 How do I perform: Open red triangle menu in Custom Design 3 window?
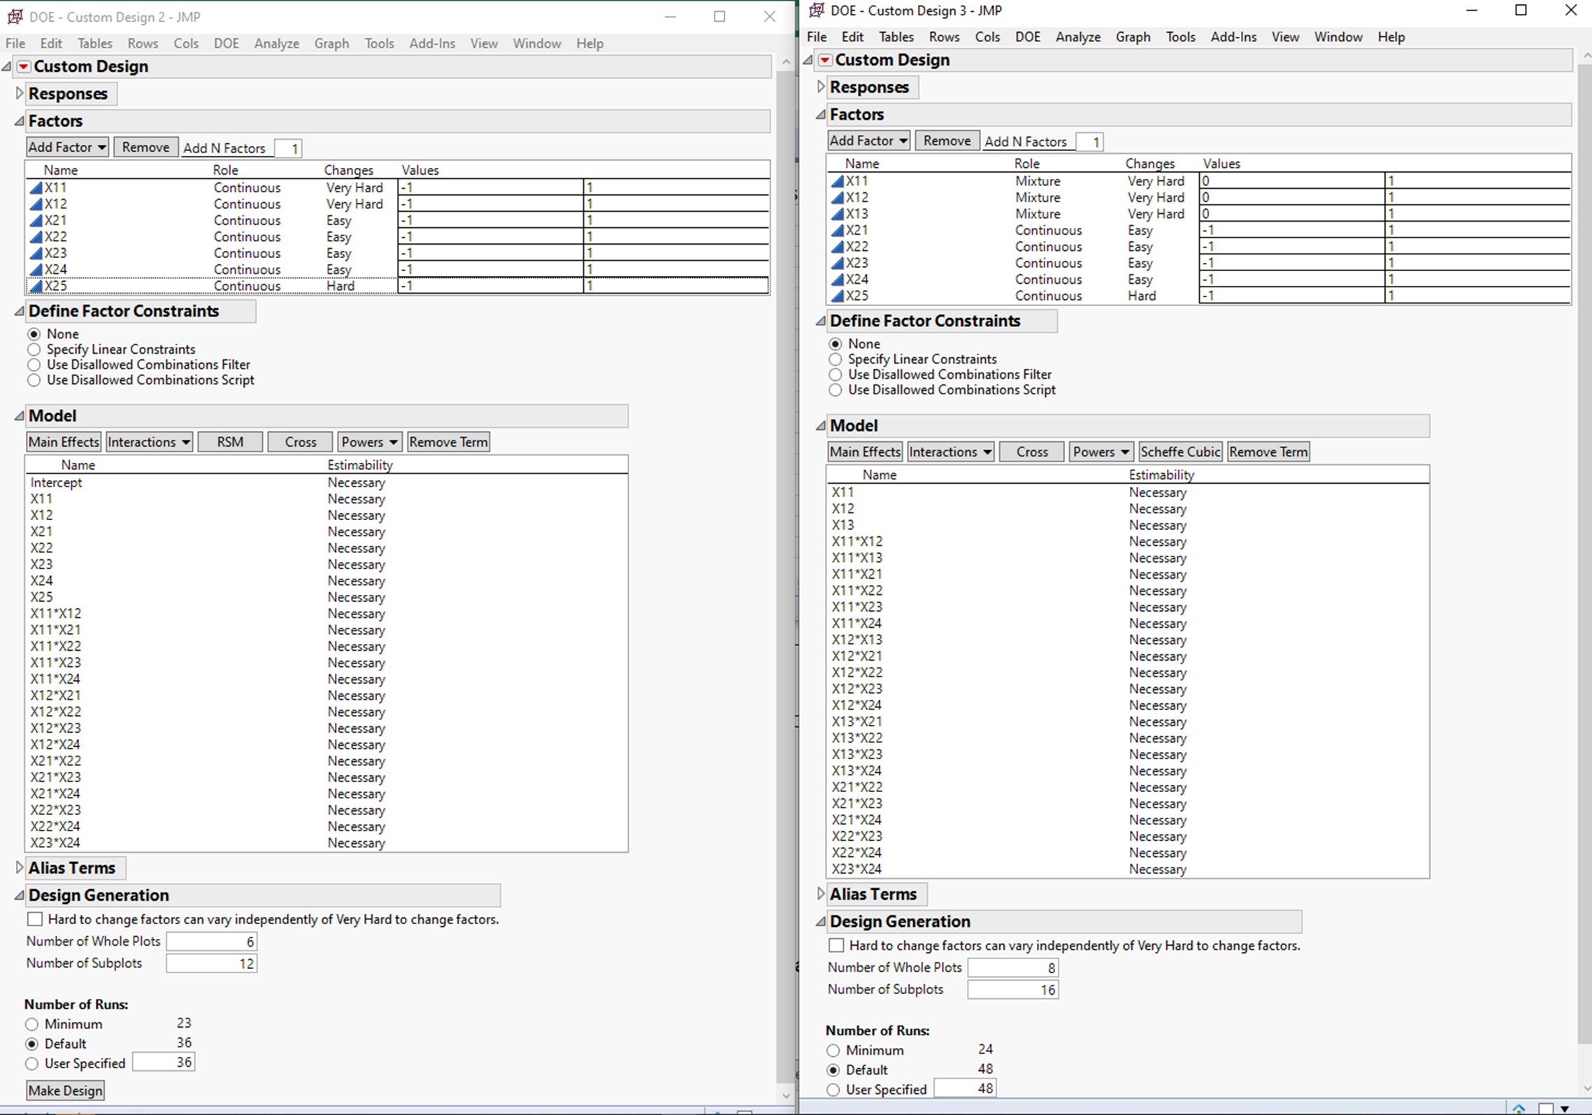(x=825, y=61)
